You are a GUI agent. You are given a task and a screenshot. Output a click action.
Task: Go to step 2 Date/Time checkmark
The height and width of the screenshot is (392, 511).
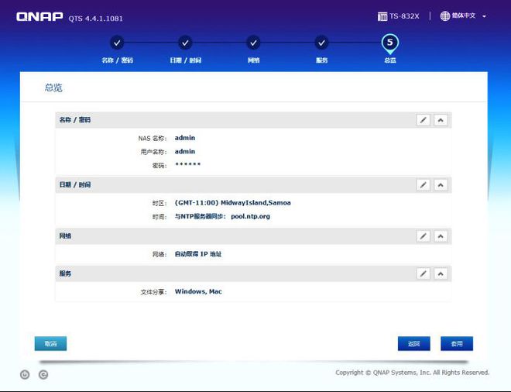185,43
